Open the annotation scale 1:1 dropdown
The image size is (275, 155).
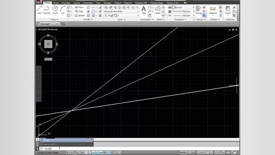[x=202, y=152]
